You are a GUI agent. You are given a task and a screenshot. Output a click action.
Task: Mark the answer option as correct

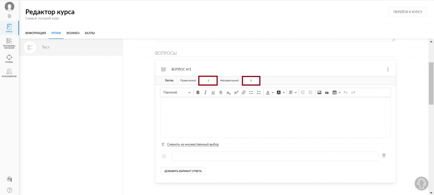[164, 156]
